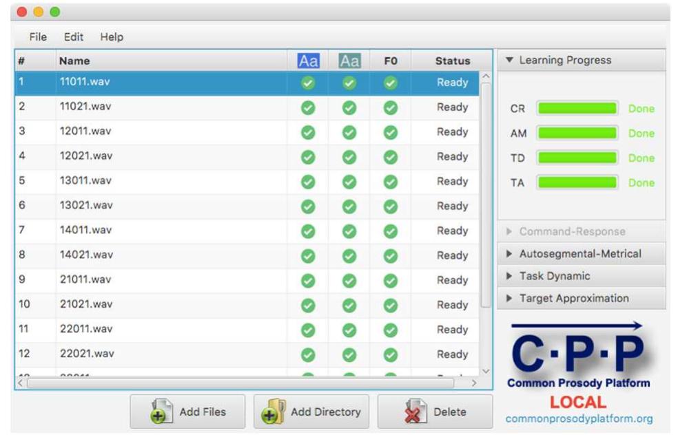The height and width of the screenshot is (435, 678).
Task: Click the Add Directory button
Action: pos(311,412)
